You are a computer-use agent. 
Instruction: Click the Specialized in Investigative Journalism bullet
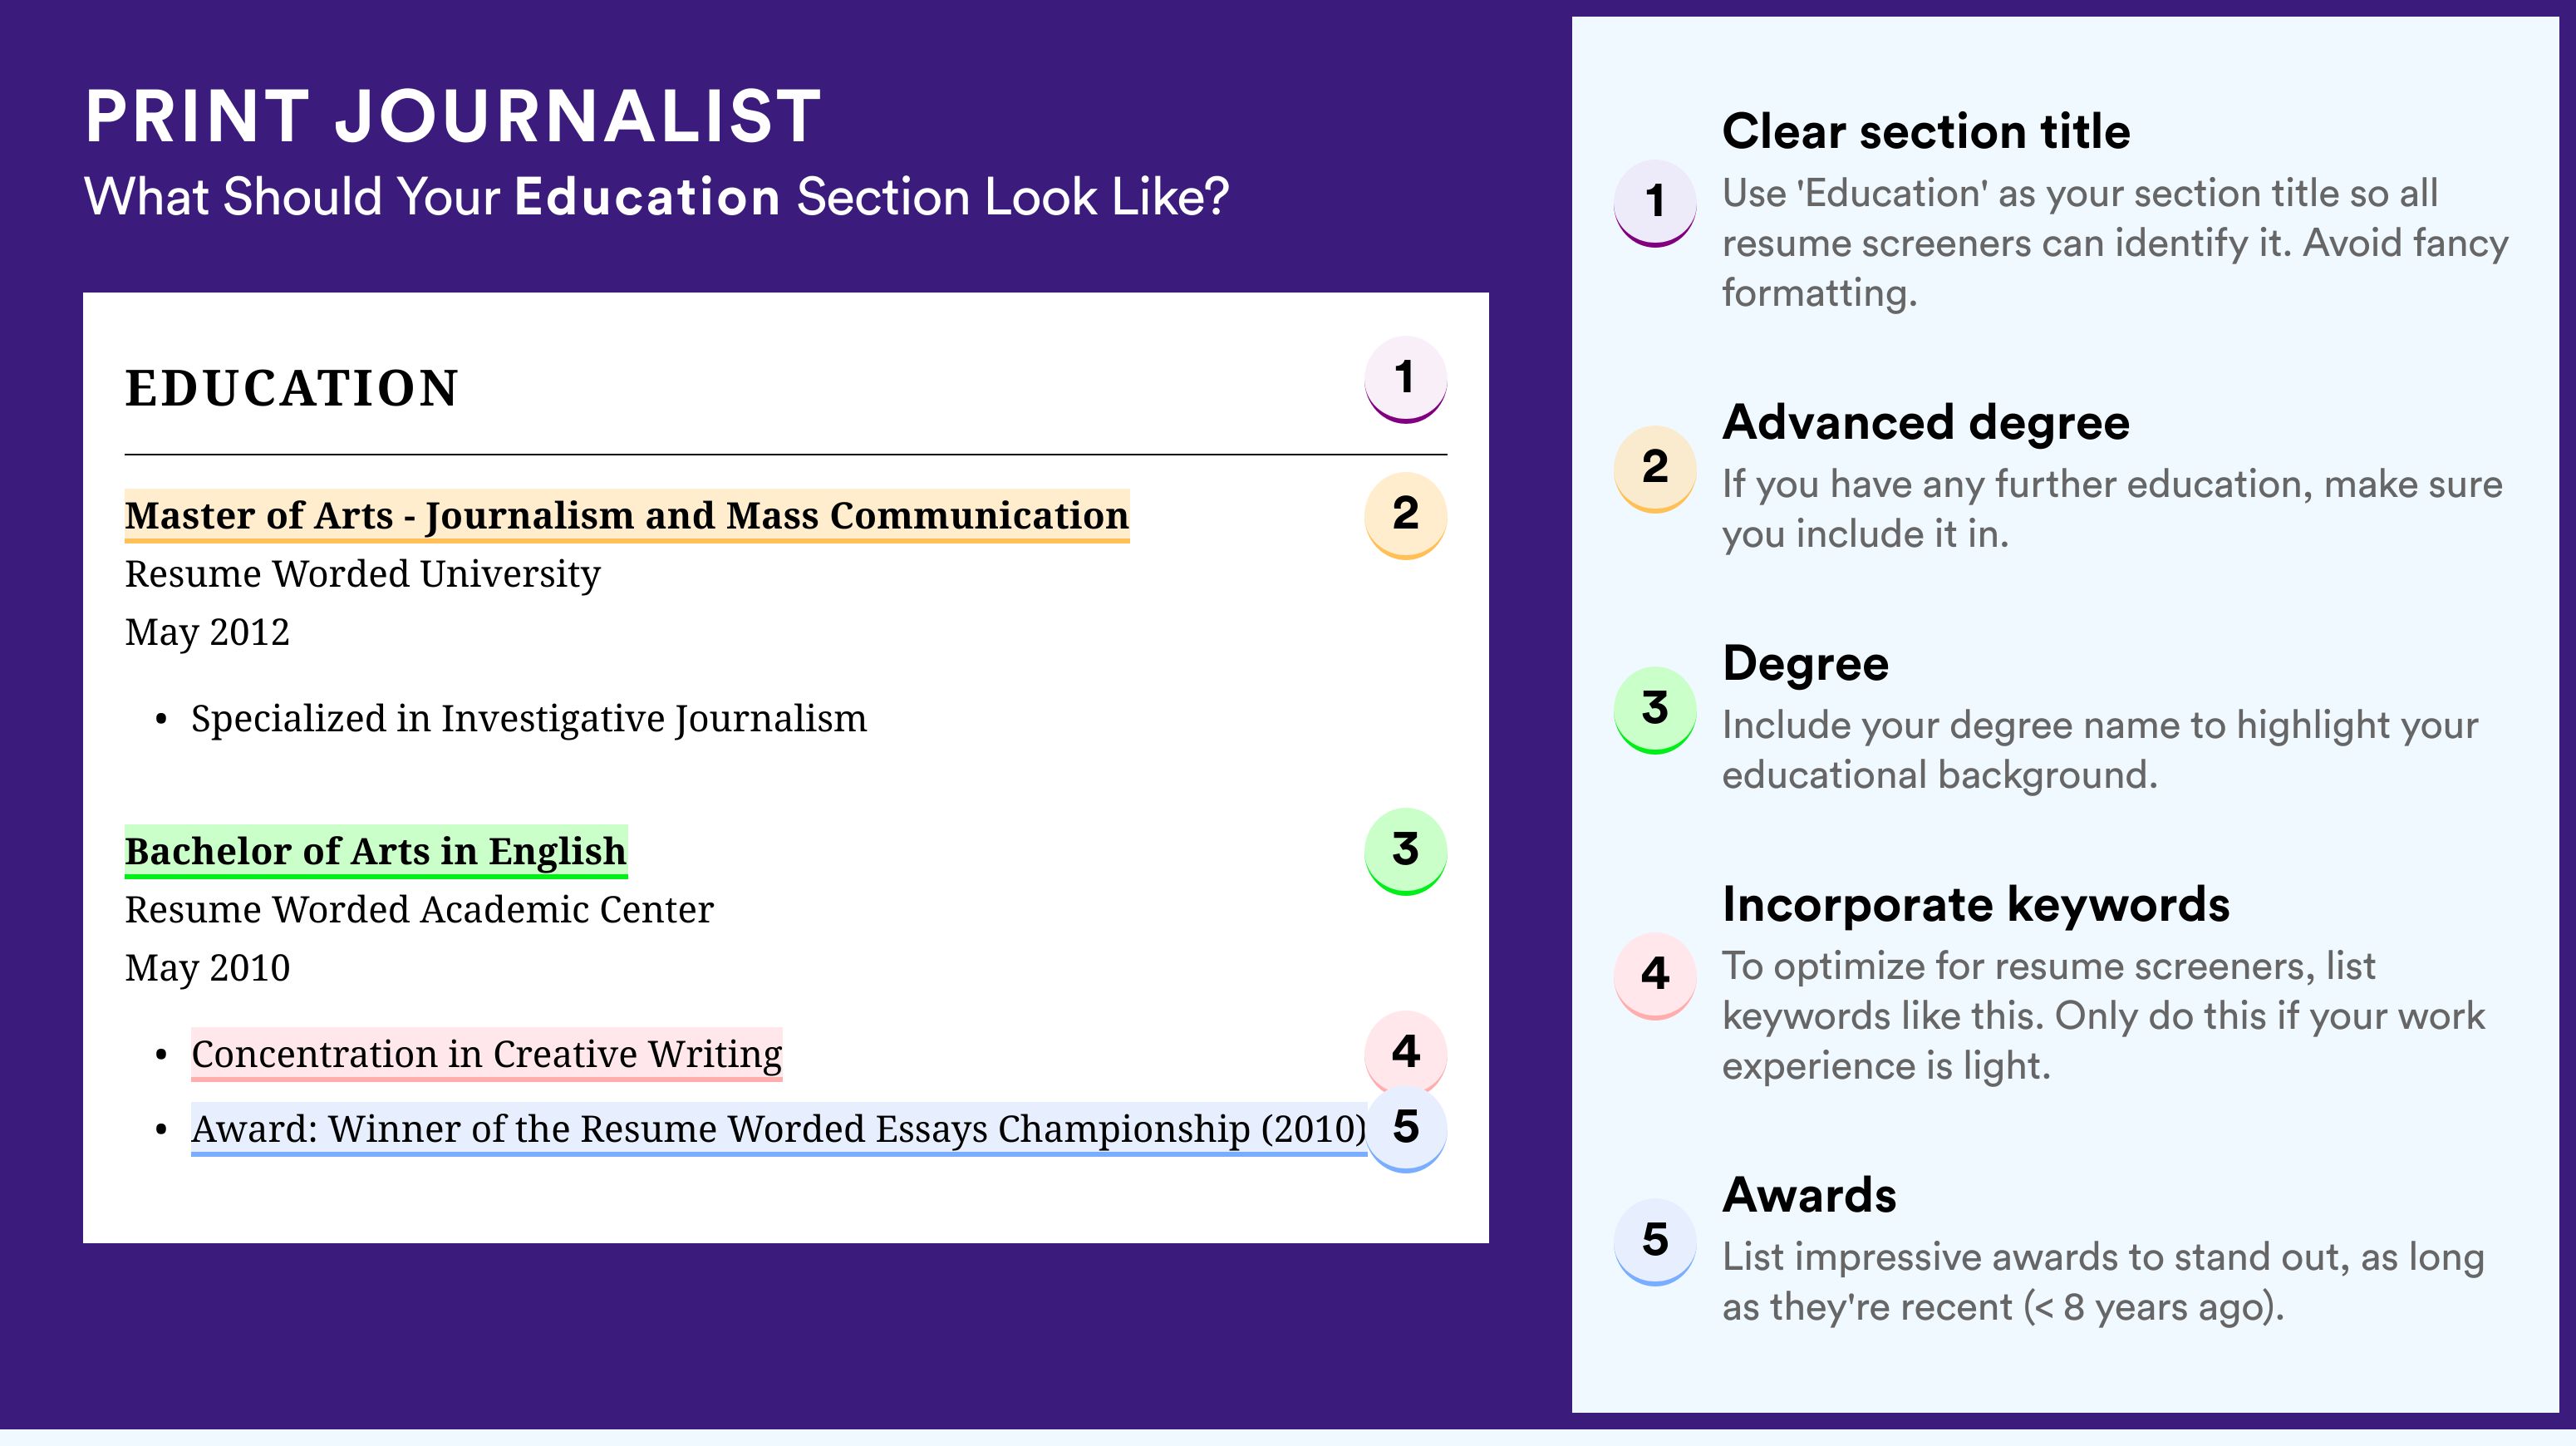pos(529,719)
